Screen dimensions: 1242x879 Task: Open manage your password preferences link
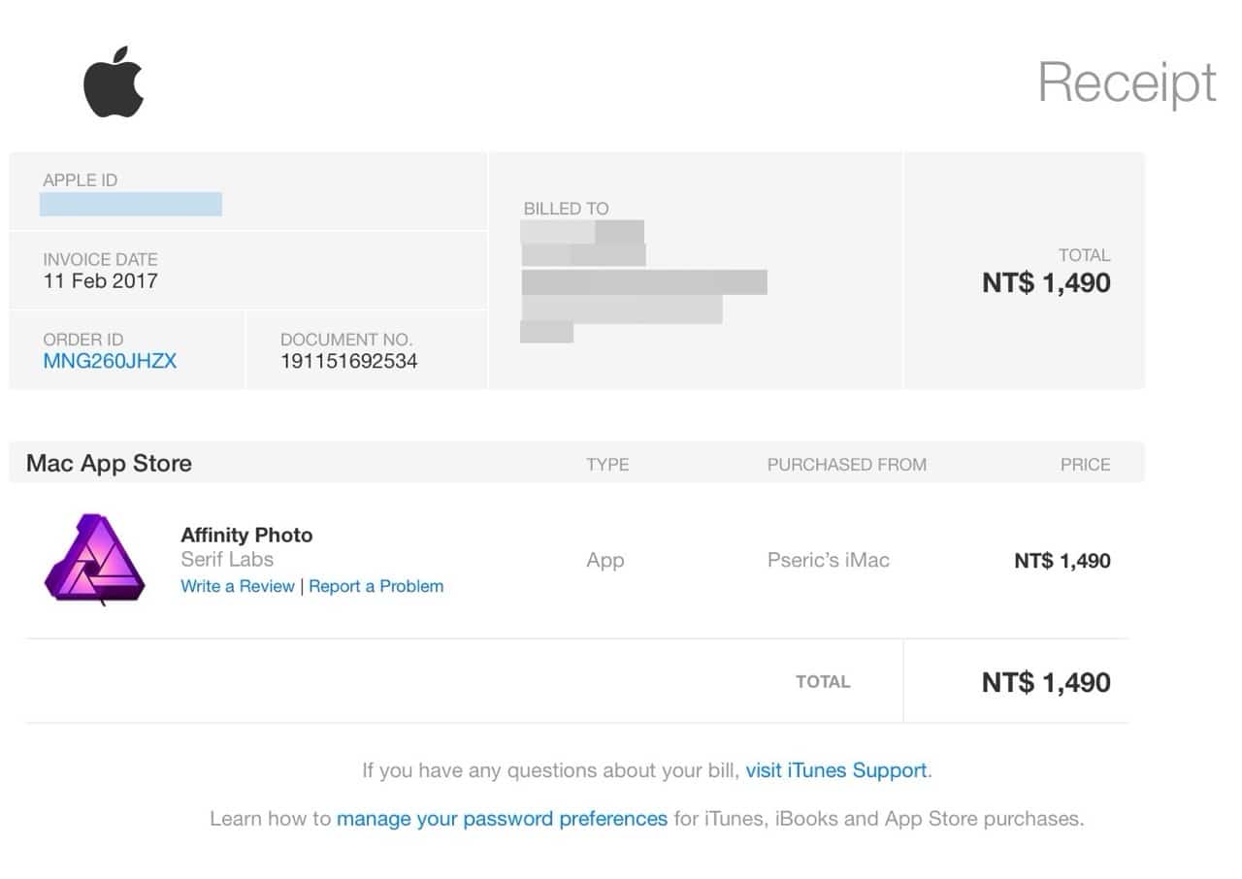coord(502,819)
